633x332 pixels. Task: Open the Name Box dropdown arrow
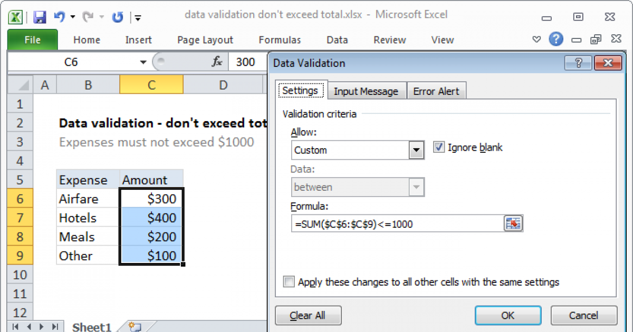click(142, 62)
